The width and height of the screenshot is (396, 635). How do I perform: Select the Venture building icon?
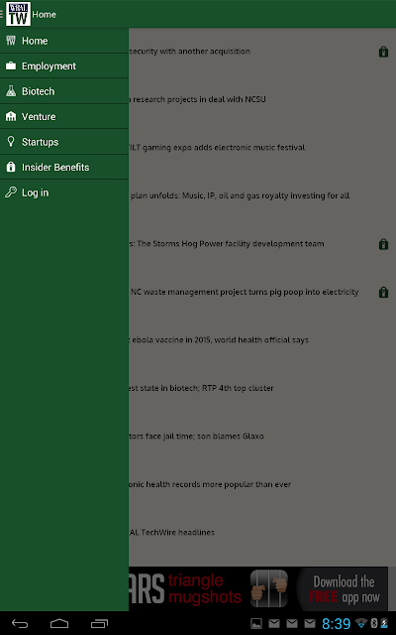click(11, 116)
